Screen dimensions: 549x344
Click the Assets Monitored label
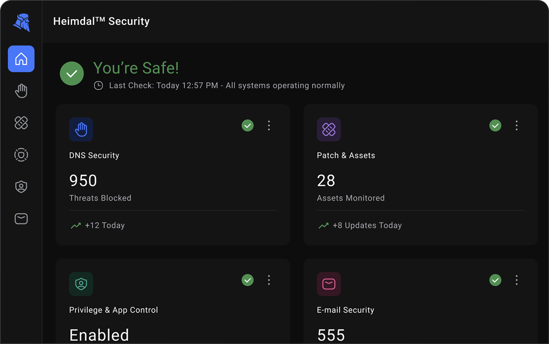[351, 198]
